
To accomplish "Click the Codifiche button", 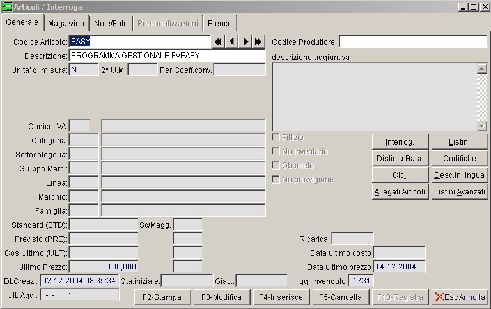I will coord(460,159).
